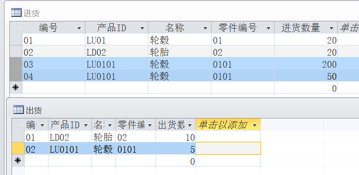Open the 单击以添加 dropdown in 出货 table
The image size is (359, 175).
tap(255, 125)
